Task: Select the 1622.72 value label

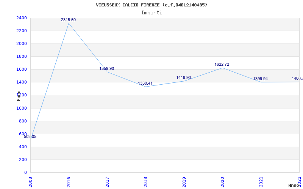Action: tap(222, 64)
